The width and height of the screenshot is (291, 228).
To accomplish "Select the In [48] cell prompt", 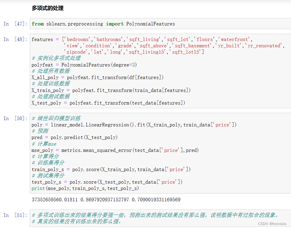I will click(x=15, y=39).
